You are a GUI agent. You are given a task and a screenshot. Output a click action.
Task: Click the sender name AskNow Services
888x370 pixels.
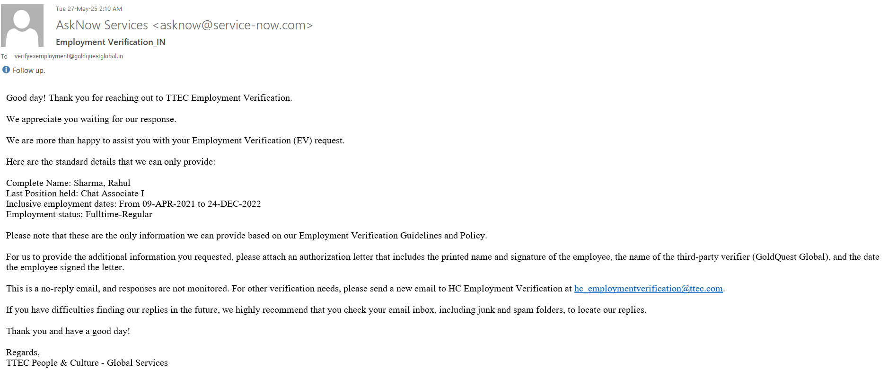pyautogui.click(x=102, y=25)
